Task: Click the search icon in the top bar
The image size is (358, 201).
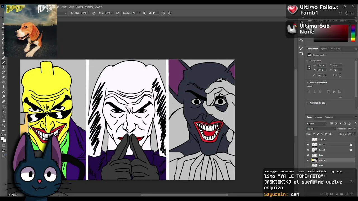Action: tap(341, 13)
